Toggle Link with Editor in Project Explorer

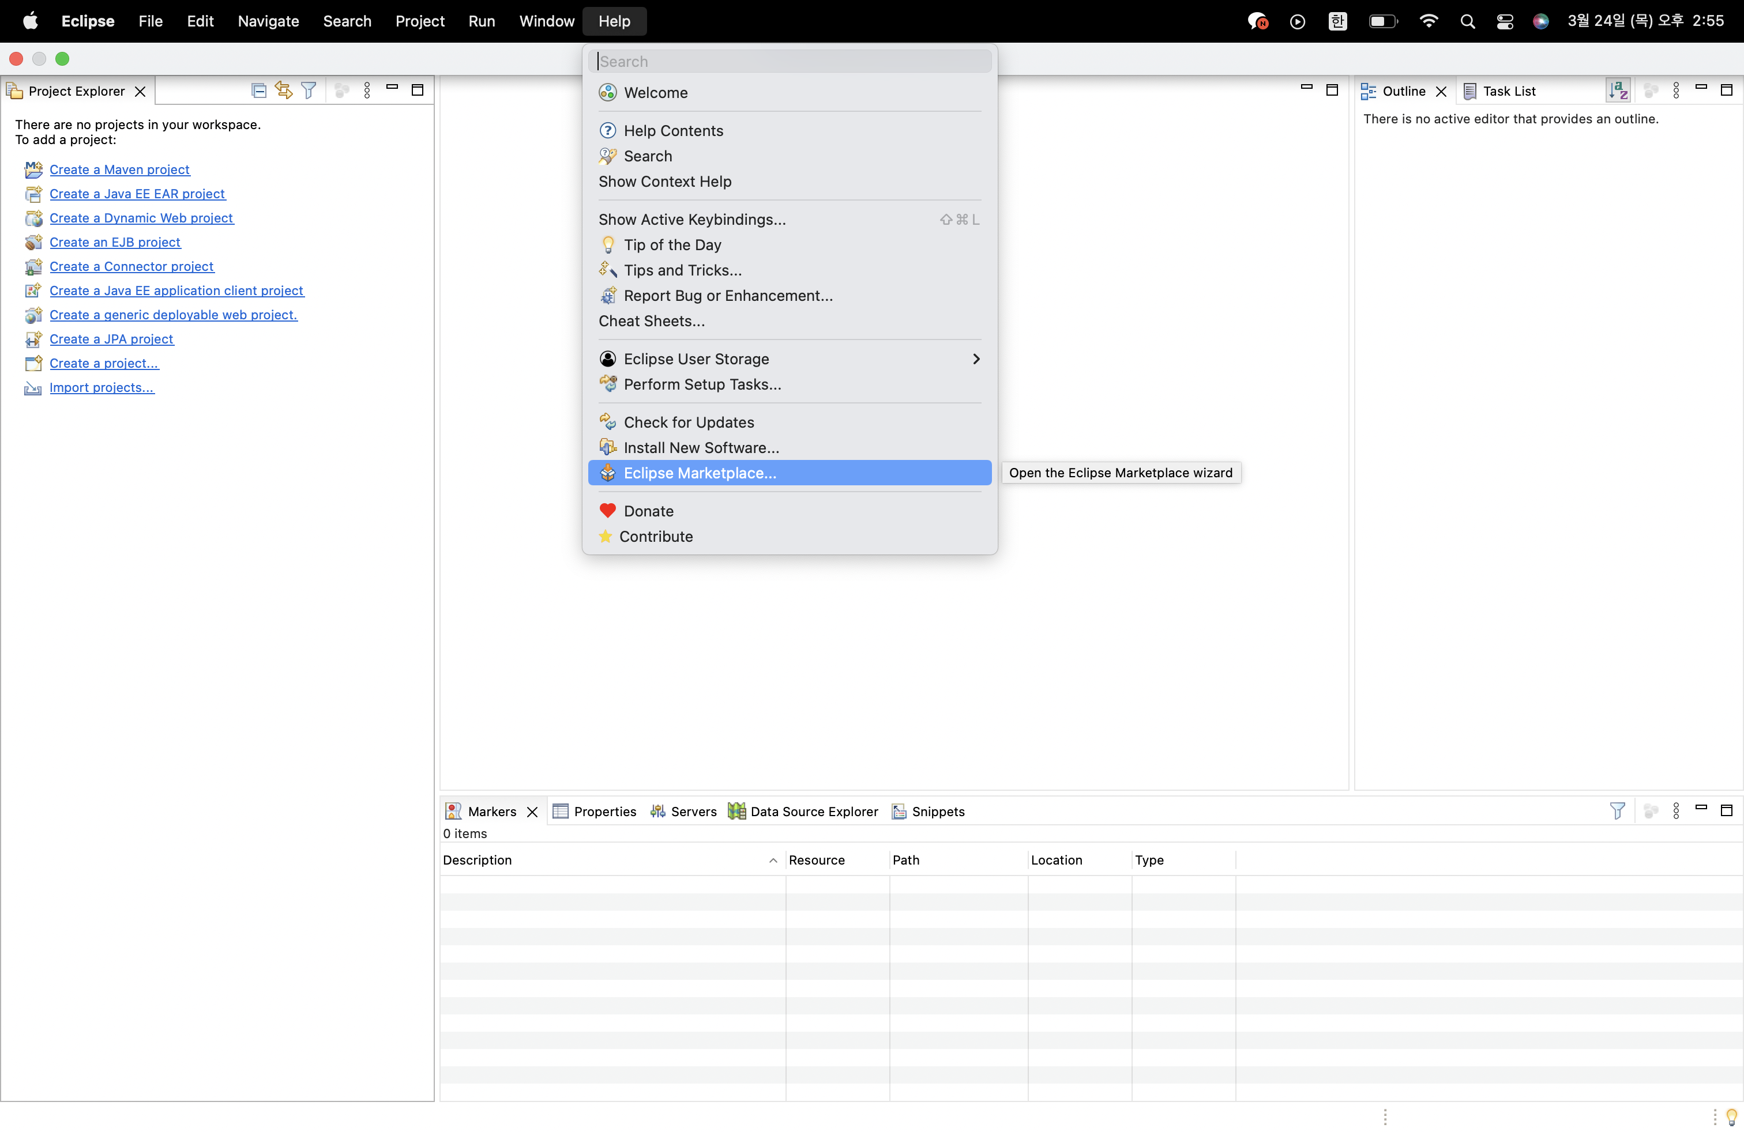tap(284, 91)
